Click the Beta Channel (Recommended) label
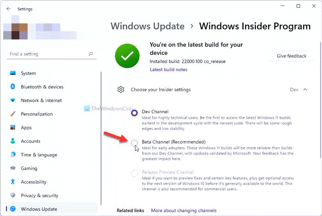 point(173,142)
